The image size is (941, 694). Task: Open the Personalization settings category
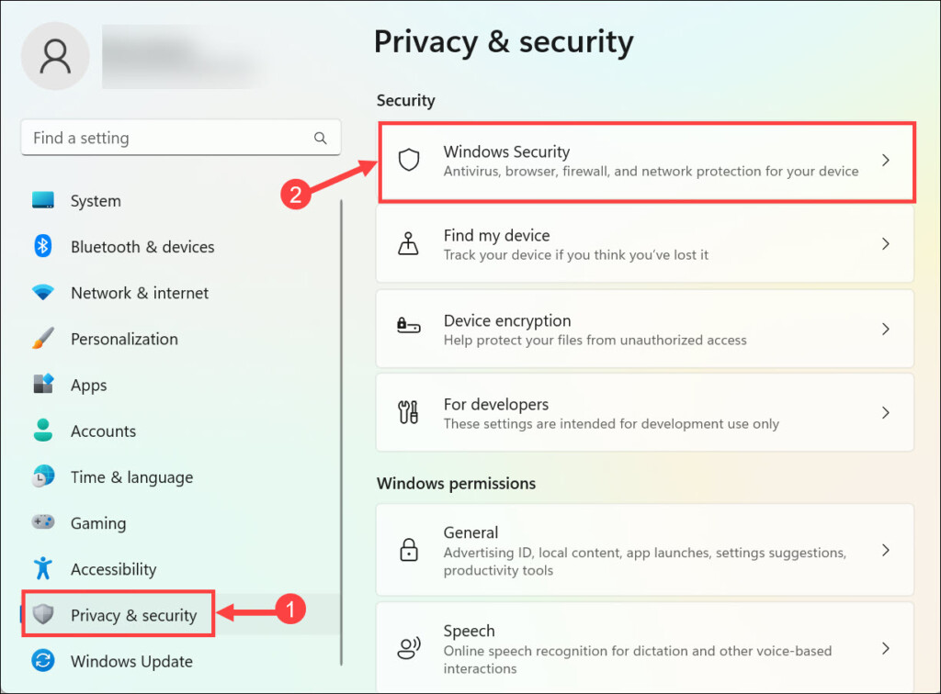pyautogui.click(x=124, y=339)
